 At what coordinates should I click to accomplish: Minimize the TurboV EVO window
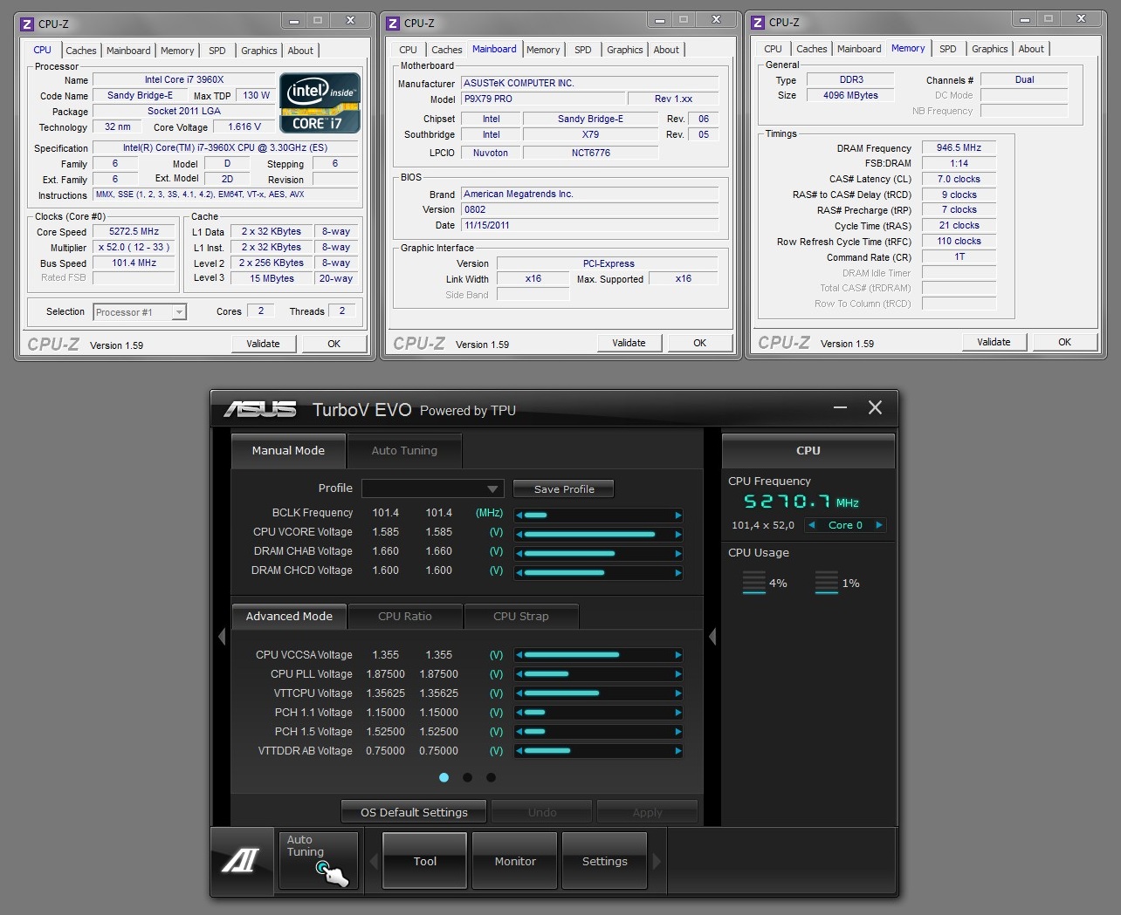coord(840,407)
